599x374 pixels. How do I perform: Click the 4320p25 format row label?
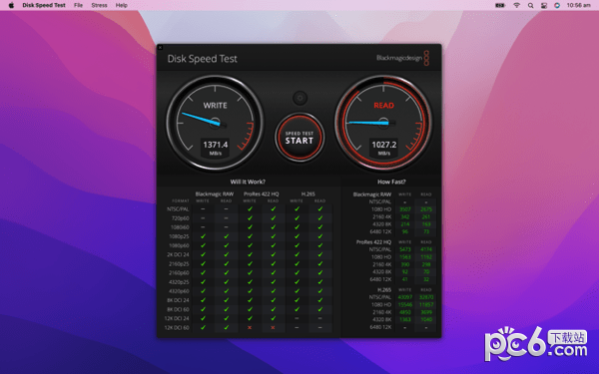coord(179,282)
